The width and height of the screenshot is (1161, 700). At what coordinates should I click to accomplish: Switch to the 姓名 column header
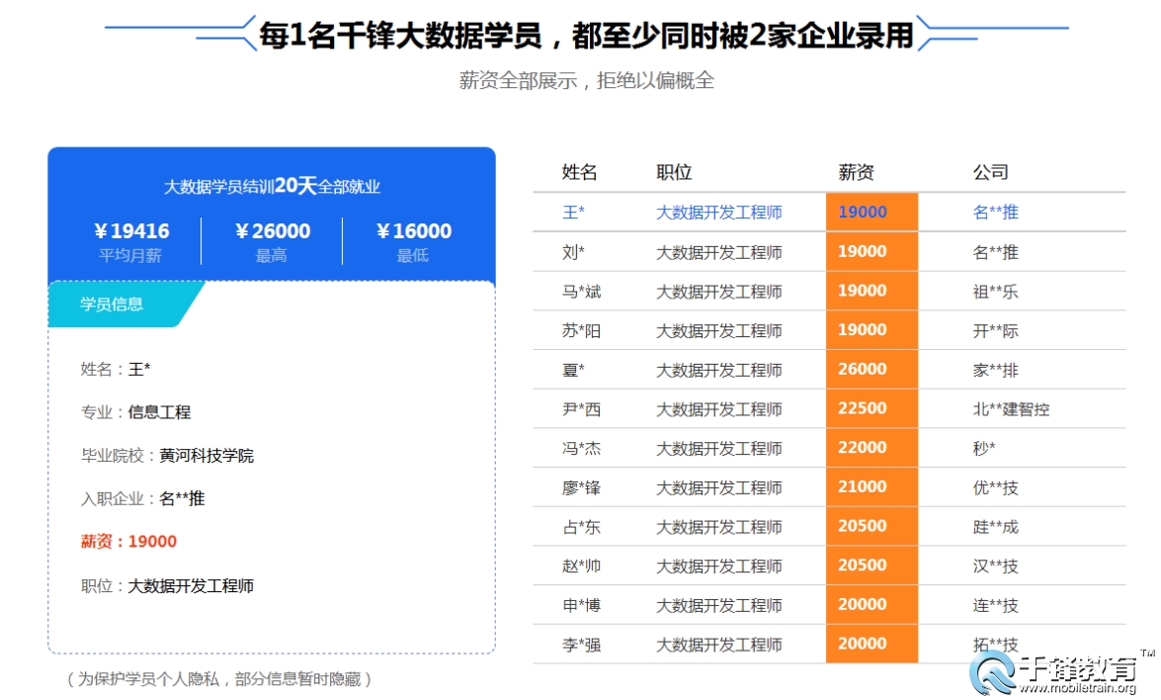pos(577,171)
